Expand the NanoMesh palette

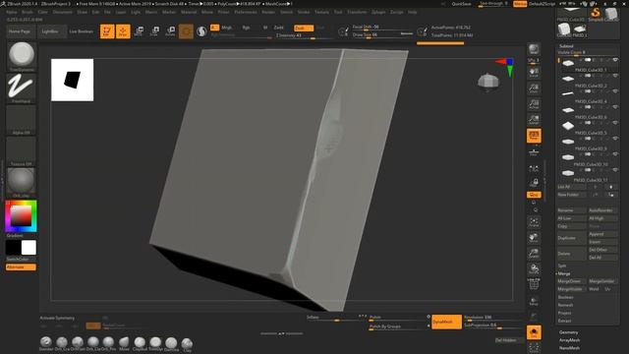pos(569,347)
